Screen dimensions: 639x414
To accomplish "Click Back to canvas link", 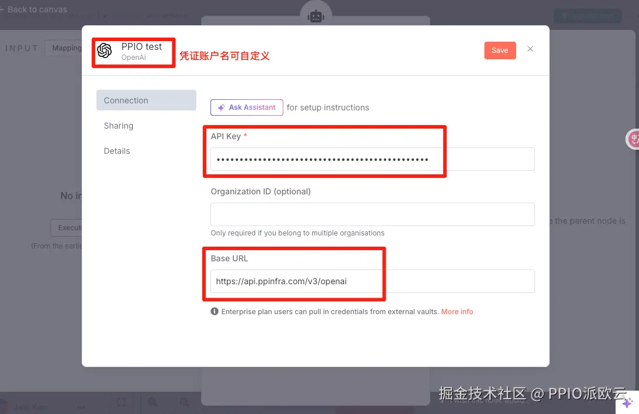I will point(34,9).
